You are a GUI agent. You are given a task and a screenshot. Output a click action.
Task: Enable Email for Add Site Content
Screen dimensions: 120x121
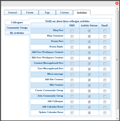pyautogui.click(x=105, y=80)
